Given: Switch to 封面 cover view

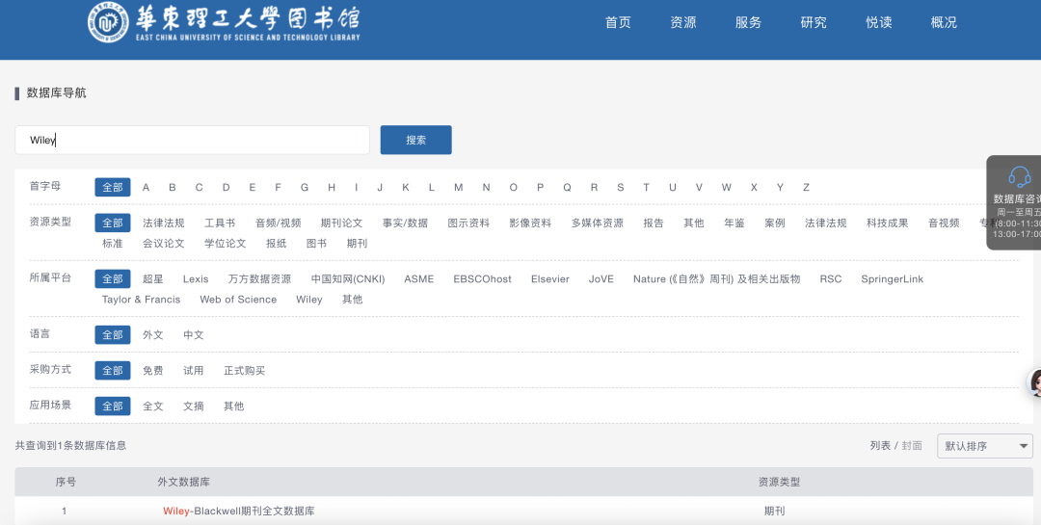Looking at the screenshot, I should 912,446.
